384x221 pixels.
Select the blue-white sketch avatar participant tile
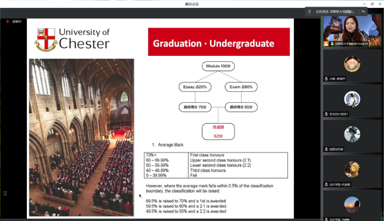coord(352,101)
